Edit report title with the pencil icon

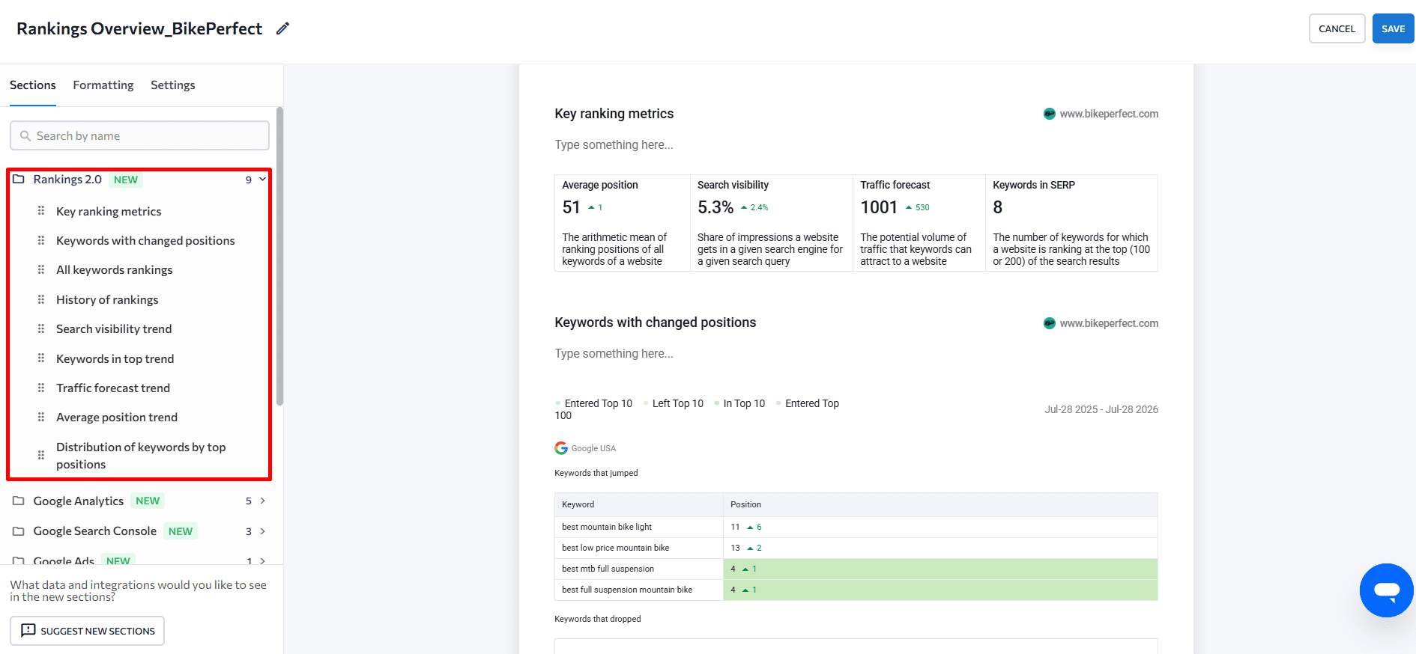282,28
